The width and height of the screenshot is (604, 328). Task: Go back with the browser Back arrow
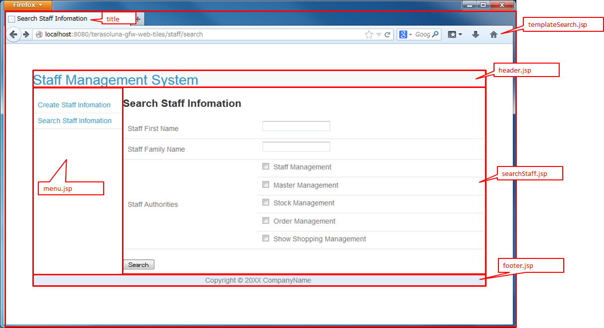[x=13, y=35]
